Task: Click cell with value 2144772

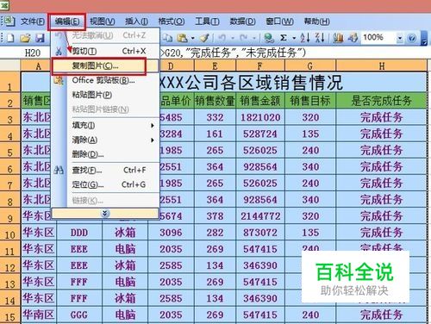Action: pos(260,216)
